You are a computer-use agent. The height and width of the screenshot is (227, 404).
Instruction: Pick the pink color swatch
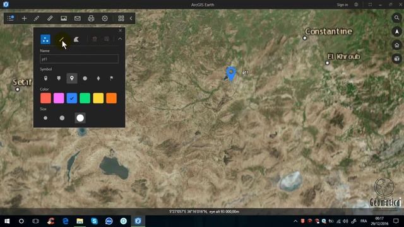click(59, 98)
